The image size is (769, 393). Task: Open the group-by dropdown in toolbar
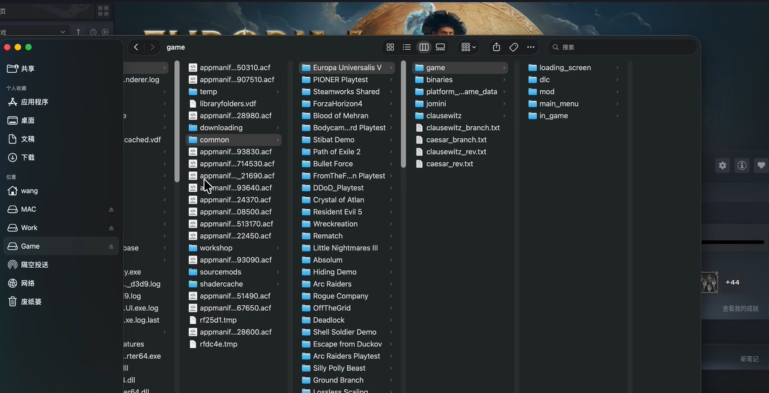[x=468, y=47]
